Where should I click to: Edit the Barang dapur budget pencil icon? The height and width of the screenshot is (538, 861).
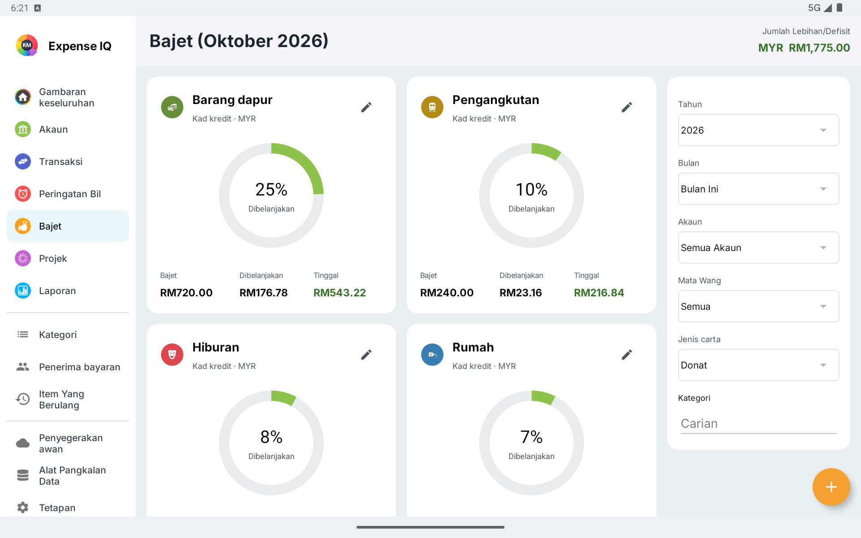366,107
